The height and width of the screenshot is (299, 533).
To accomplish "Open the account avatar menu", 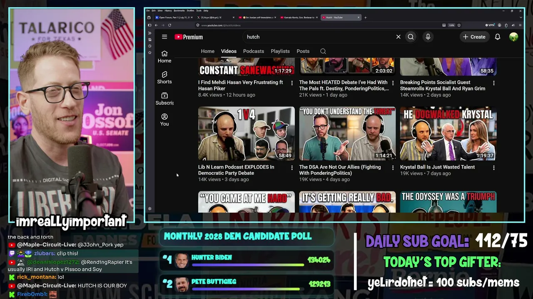I will click(x=513, y=37).
